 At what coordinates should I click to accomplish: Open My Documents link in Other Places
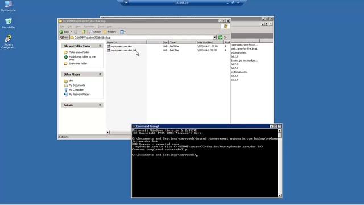[x=77, y=85]
